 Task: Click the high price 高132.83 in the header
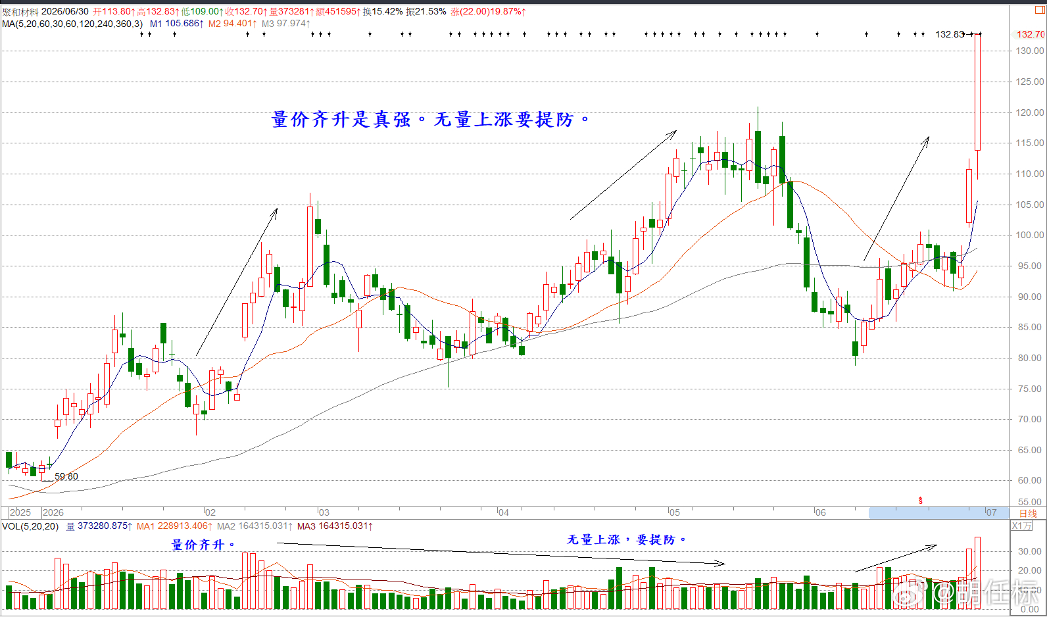158,12
